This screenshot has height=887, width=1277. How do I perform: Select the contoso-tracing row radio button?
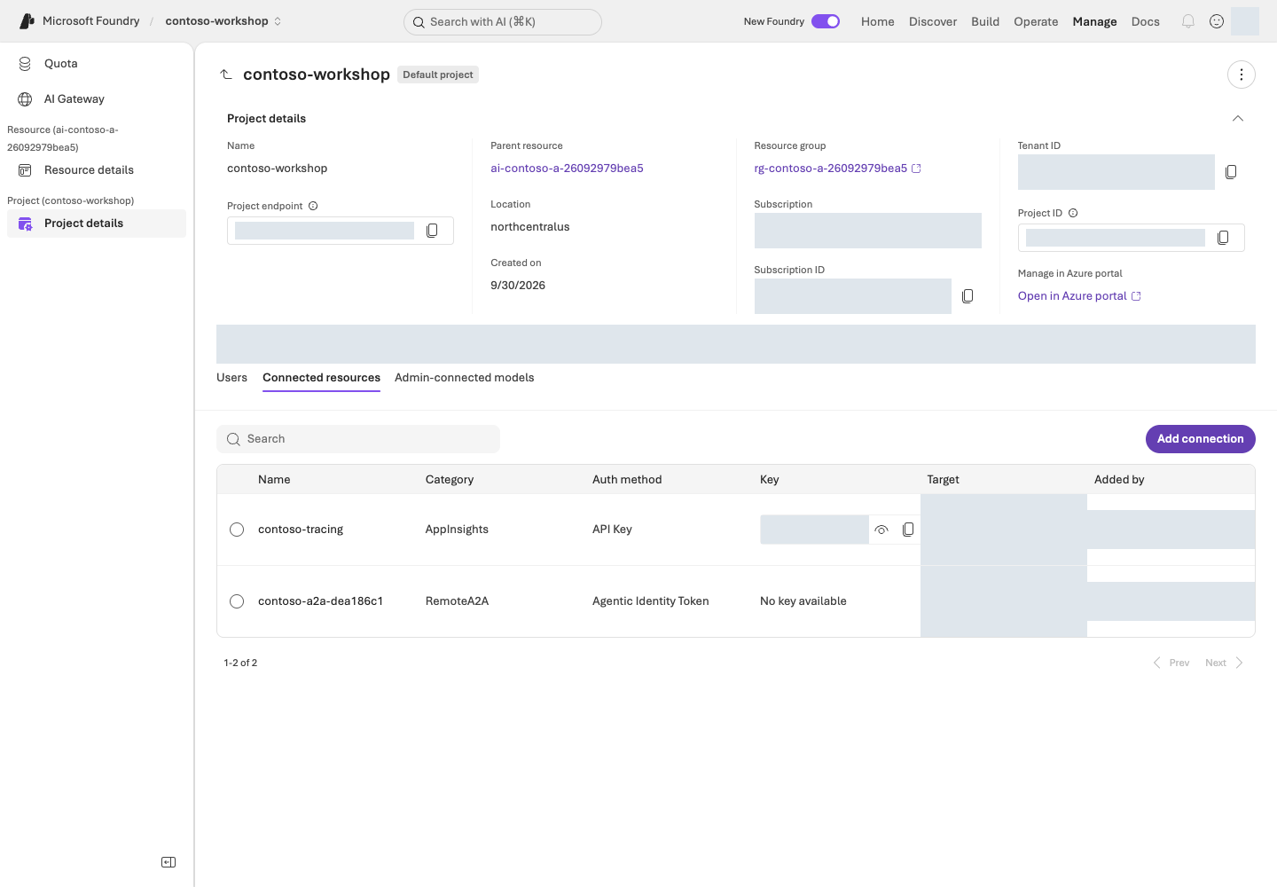(x=237, y=530)
